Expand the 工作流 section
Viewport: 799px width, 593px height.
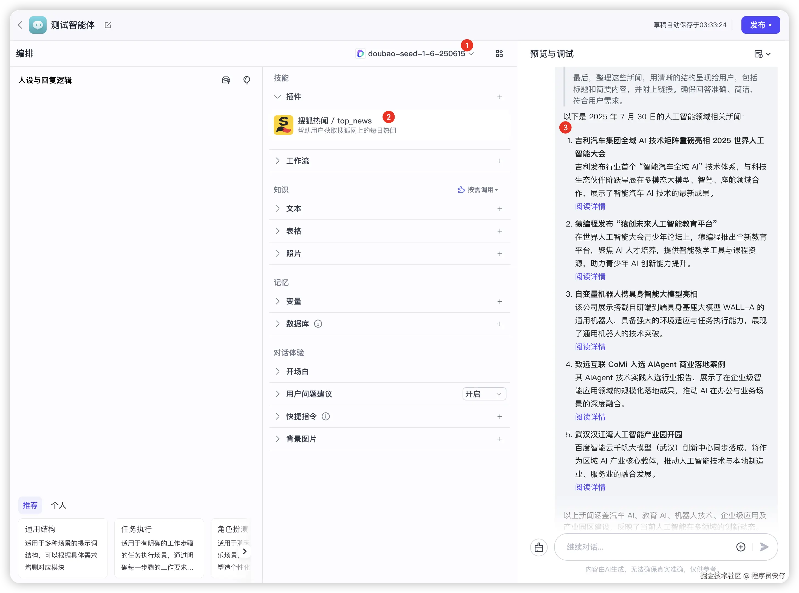point(297,161)
